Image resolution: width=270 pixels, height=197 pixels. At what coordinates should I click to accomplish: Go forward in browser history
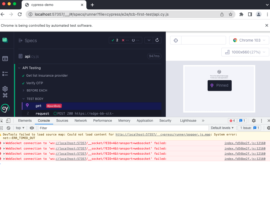(x=11, y=14)
